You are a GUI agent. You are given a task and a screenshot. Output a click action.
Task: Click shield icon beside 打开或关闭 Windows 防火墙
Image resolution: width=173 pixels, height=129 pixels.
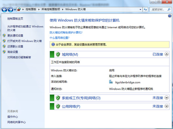[x=4, y=41]
